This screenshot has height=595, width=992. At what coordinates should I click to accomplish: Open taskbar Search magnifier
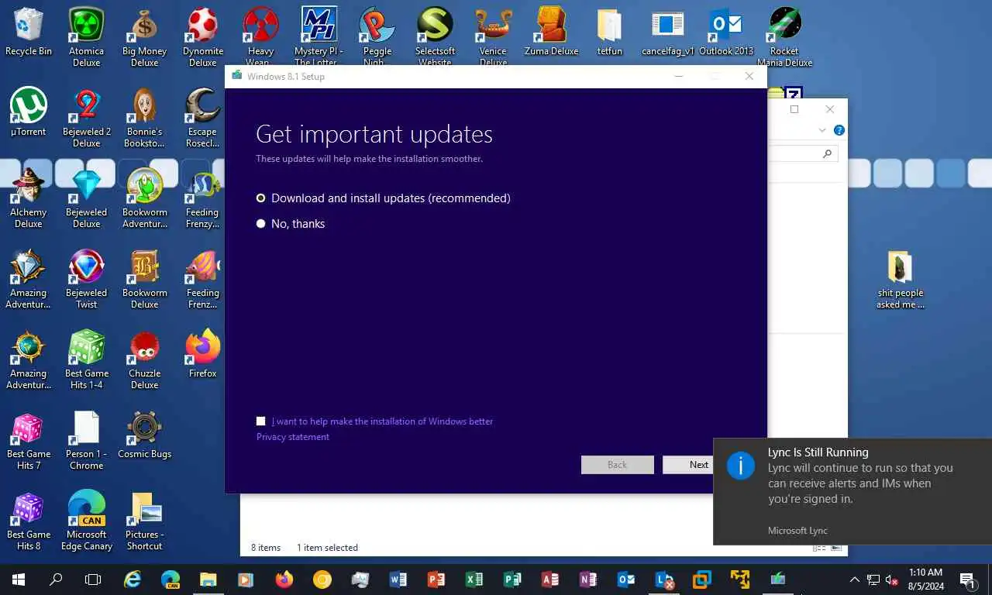click(56, 580)
